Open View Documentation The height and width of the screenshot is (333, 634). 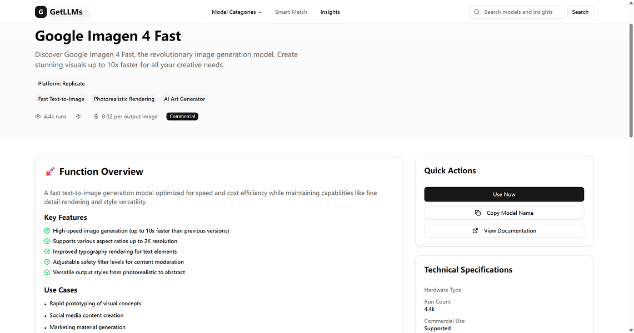click(x=504, y=231)
